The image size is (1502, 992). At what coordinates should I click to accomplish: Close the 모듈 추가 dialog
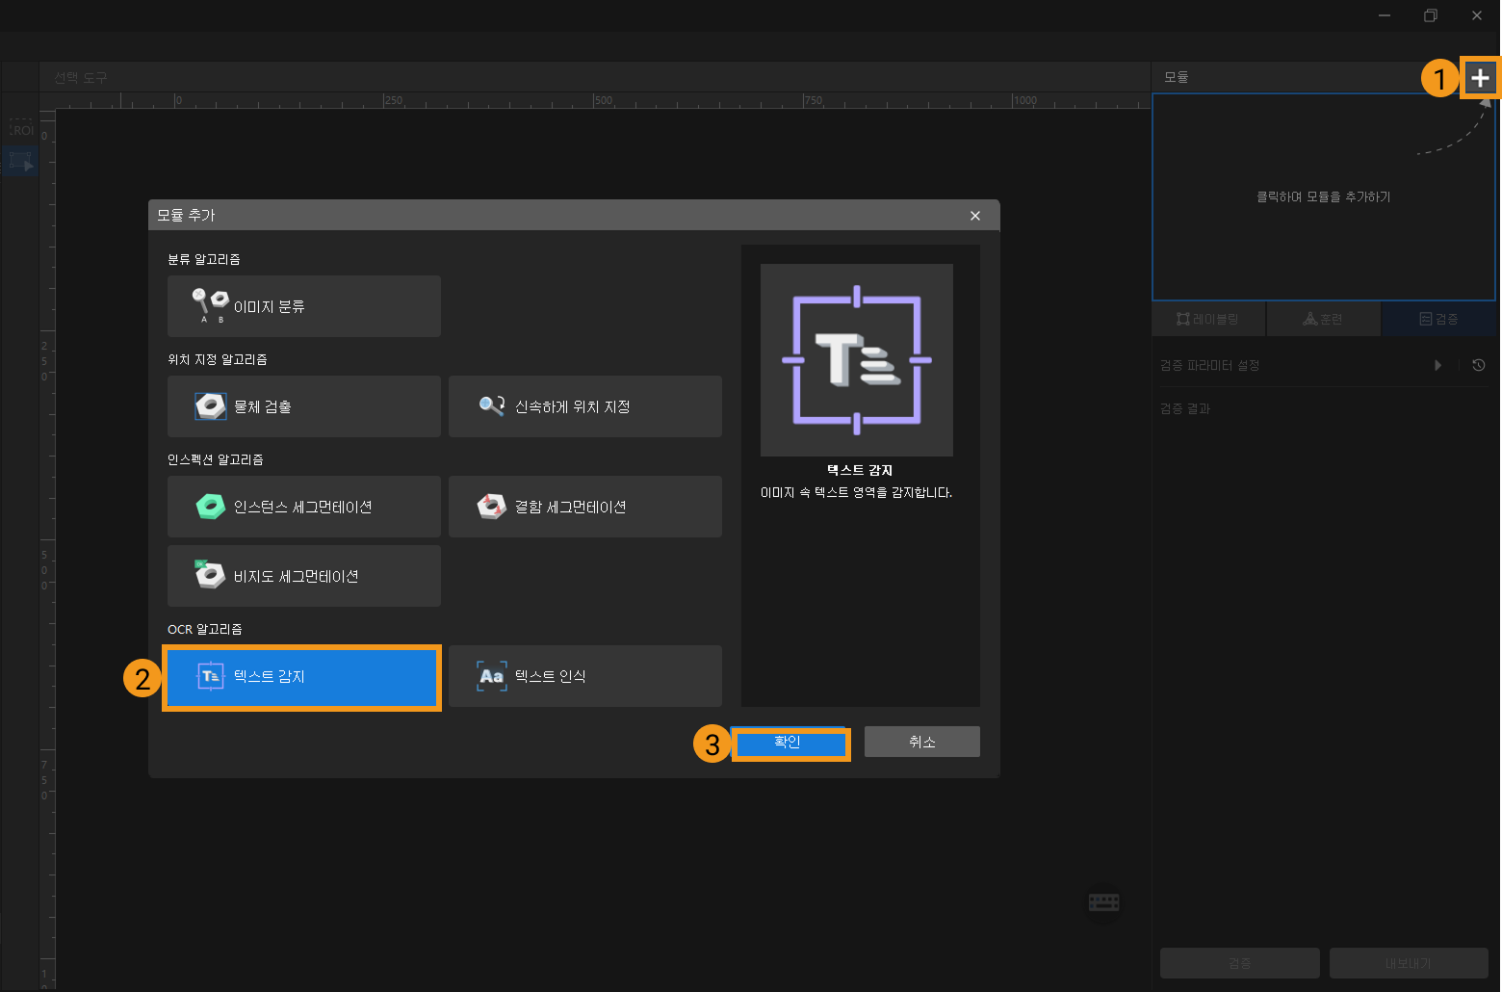click(x=975, y=216)
